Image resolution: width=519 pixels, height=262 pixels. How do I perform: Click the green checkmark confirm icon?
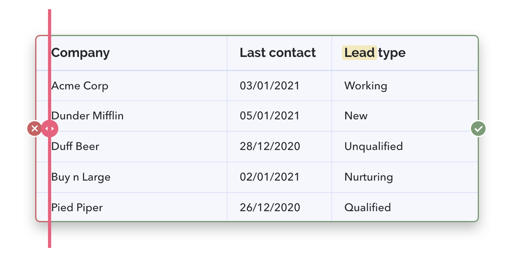click(x=478, y=129)
